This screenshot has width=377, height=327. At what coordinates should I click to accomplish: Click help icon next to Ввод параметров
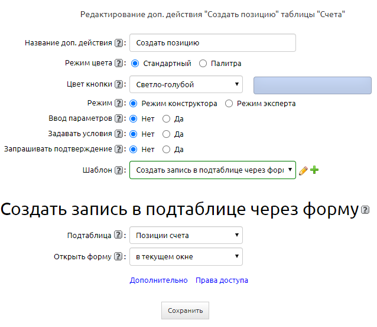pyautogui.click(x=119, y=118)
